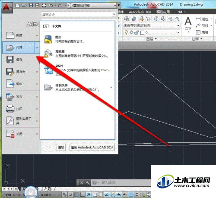Viewport: 216px width, 198px height.
Task: Select 另存为 in application menu
Action: [x=20, y=72]
